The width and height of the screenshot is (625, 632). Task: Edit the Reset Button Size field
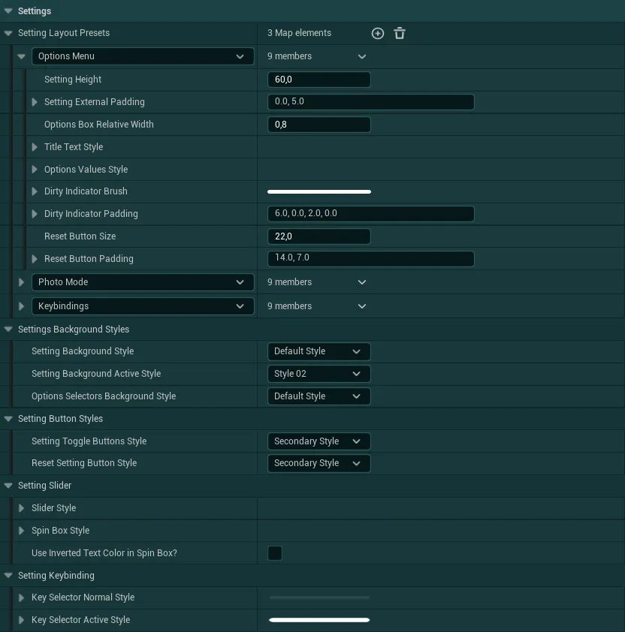click(x=319, y=236)
